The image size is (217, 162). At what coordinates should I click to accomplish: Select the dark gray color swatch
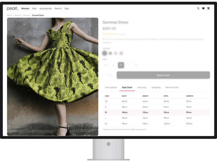tap(105, 53)
